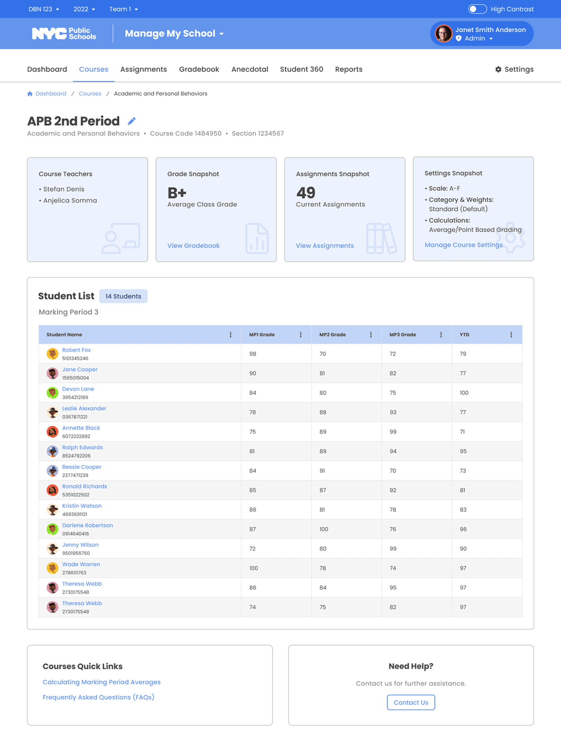The height and width of the screenshot is (747, 561).
Task: Open YTD column options menu
Action: [x=511, y=334]
